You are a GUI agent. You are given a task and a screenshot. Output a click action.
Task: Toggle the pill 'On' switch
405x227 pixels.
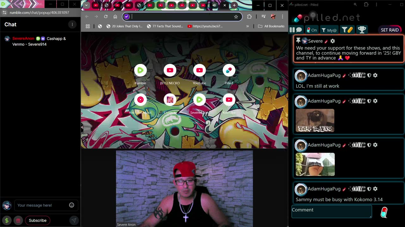(312, 30)
